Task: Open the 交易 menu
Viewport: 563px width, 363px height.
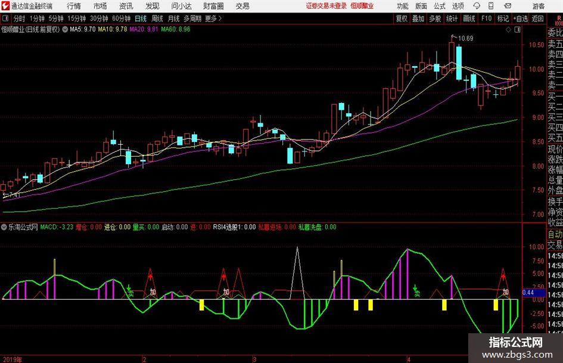Action: 242,6
